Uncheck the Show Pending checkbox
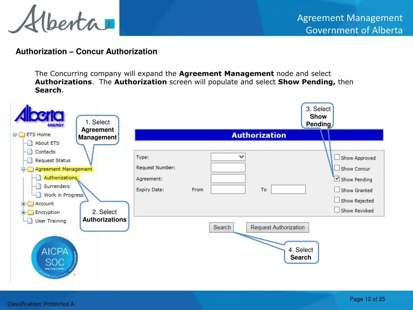This screenshot has height=310, width=413. click(x=337, y=179)
